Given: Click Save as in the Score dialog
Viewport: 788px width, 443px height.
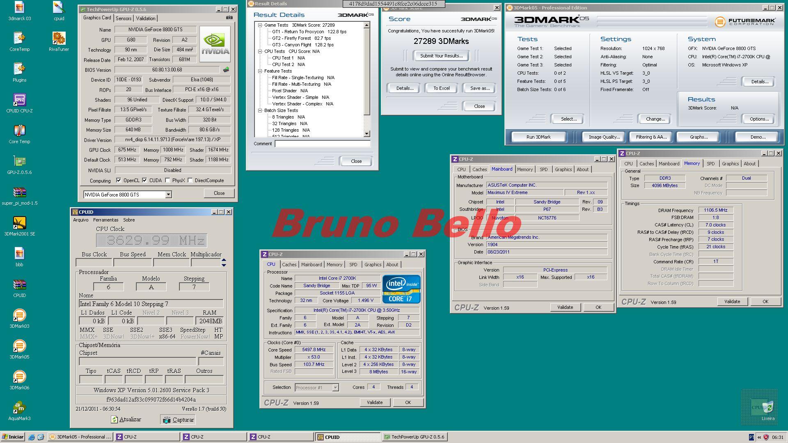Looking at the screenshot, I should [479, 88].
